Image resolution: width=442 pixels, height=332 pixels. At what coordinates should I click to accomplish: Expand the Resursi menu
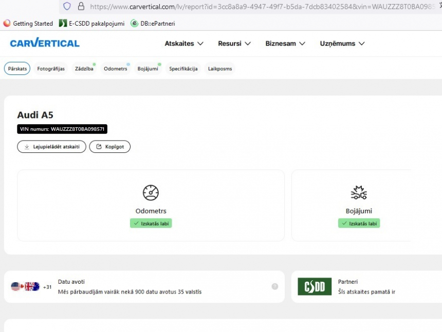pos(234,43)
